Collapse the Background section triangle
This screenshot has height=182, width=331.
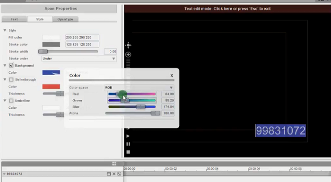(5, 65)
